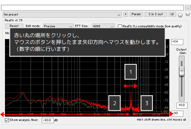Enable ReaFir 0.x compatibility mode

pos(120,26)
